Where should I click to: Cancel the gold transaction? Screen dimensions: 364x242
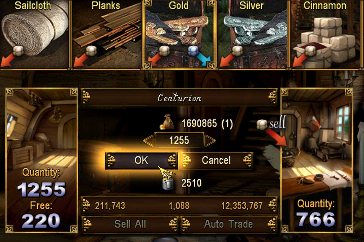[x=216, y=160]
